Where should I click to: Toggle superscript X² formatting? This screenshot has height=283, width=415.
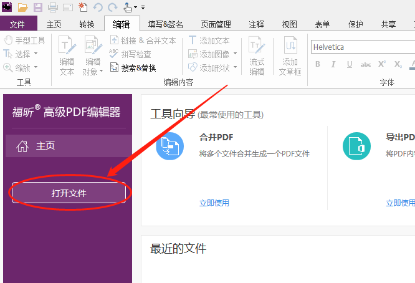[381, 64]
